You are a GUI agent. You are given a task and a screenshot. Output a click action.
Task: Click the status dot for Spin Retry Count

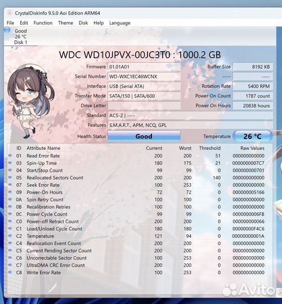(10, 199)
